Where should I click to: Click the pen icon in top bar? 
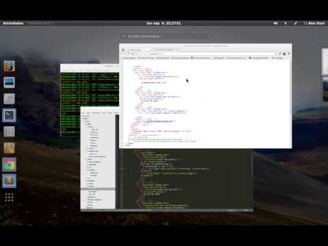[x=295, y=23]
